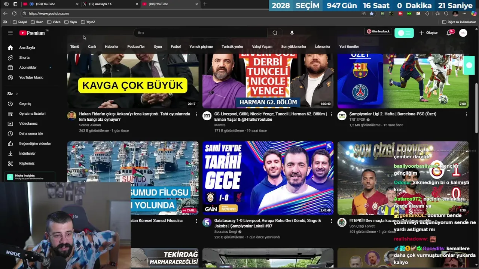Open Daha sonra izle list
Screen dimensions: 479x269
pos(31,134)
